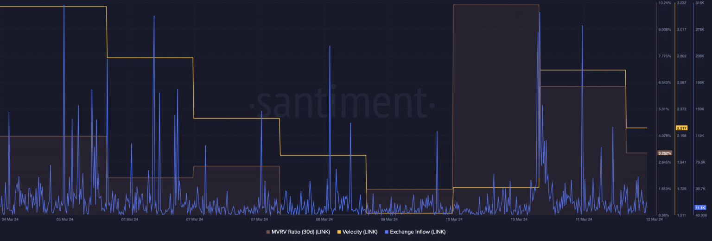Select the 08 Mar 24 date label
This screenshot has width=712, height=241.
click(324, 220)
